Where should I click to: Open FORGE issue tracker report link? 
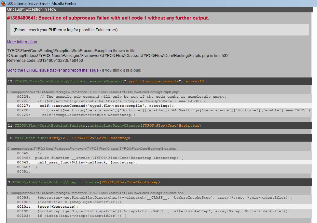(x=53, y=70)
